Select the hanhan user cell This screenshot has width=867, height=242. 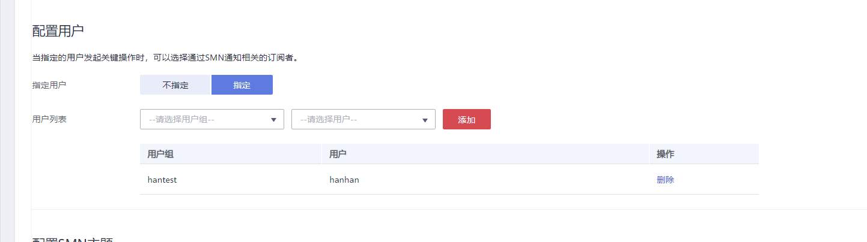click(x=344, y=180)
